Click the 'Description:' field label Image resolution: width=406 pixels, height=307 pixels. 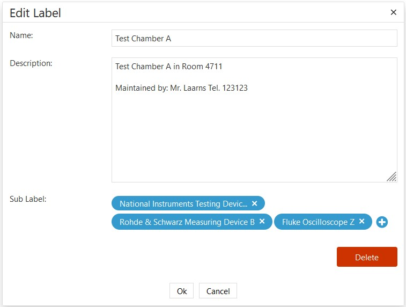click(31, 63)
